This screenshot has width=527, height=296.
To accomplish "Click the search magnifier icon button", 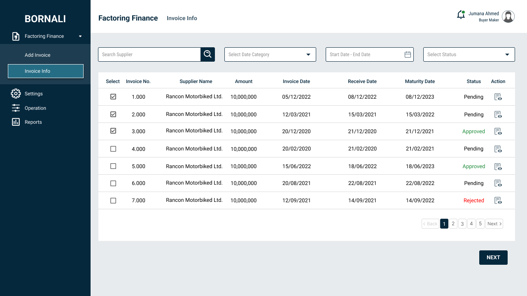I will point(208,54).
